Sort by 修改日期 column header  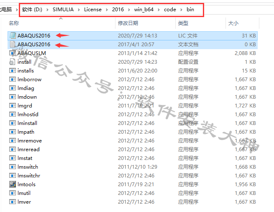coord(128,23)
